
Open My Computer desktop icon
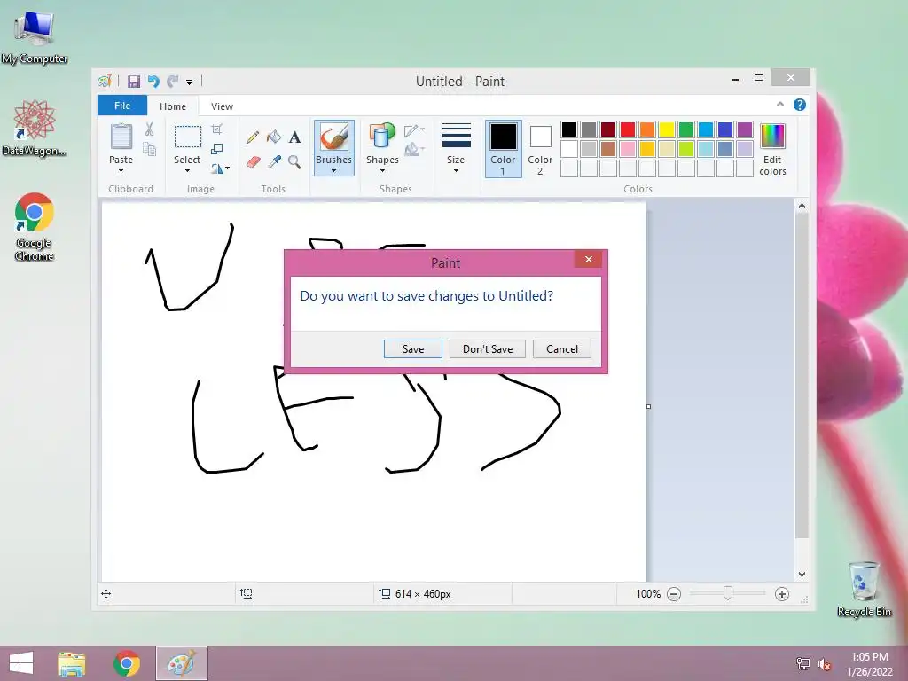35,37
